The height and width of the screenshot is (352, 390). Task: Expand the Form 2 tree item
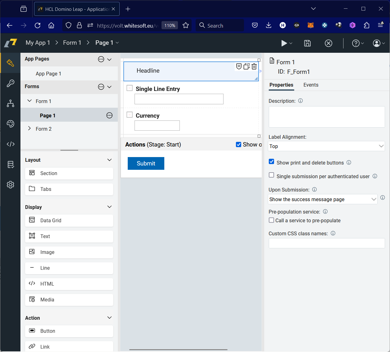29,129
